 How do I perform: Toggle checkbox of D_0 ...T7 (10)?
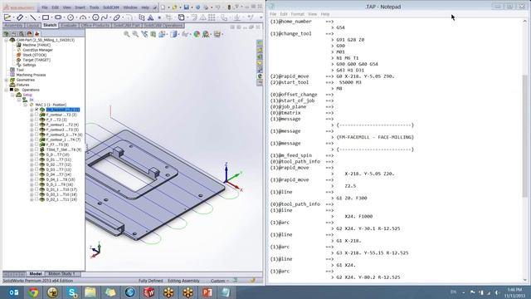[x=37, y=154]
